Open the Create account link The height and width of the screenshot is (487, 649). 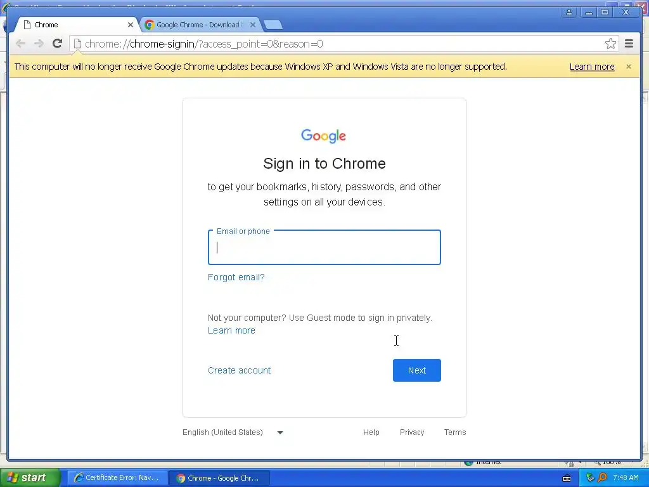click(239, 370)
